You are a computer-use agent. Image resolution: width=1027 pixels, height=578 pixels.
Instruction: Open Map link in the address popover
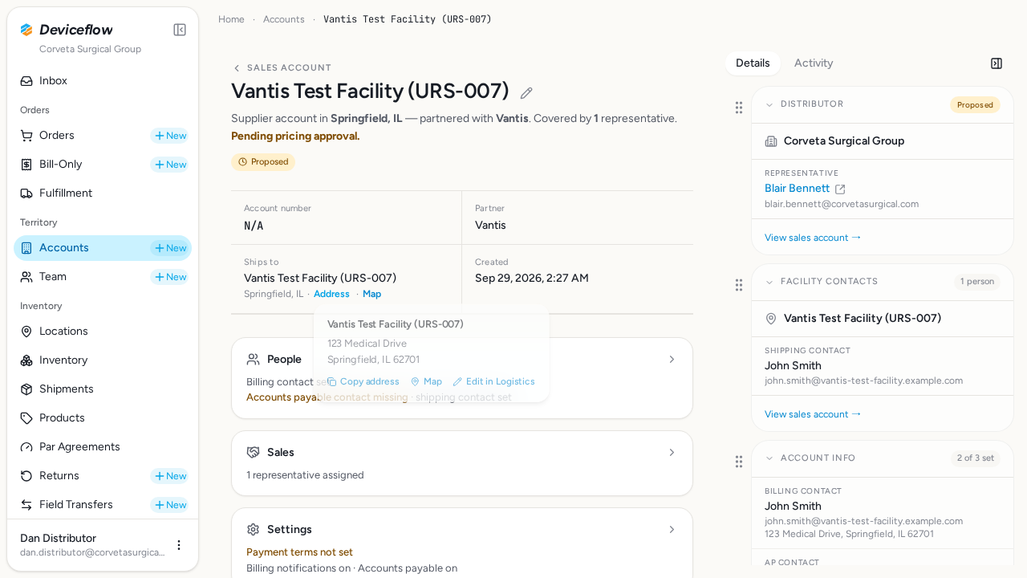(x=426, y=382)
